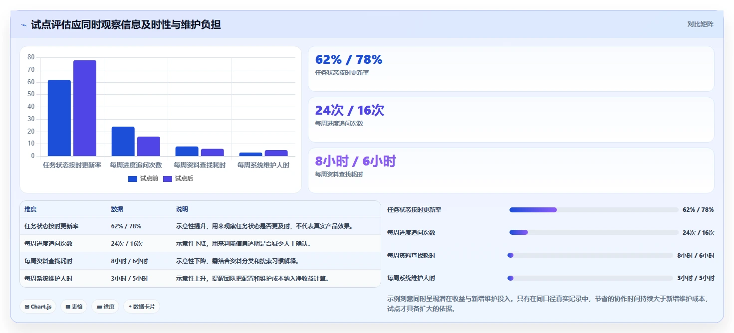Image resolution: width=734 pixels, height=333 pixels.
Task: Click the 24次 / 16次 data card
Action: click(x=511, y=120)
